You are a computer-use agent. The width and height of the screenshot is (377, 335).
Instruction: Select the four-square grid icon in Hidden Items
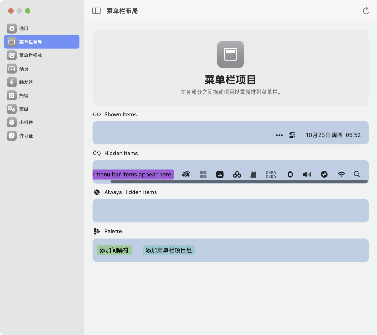click(203, 174)
